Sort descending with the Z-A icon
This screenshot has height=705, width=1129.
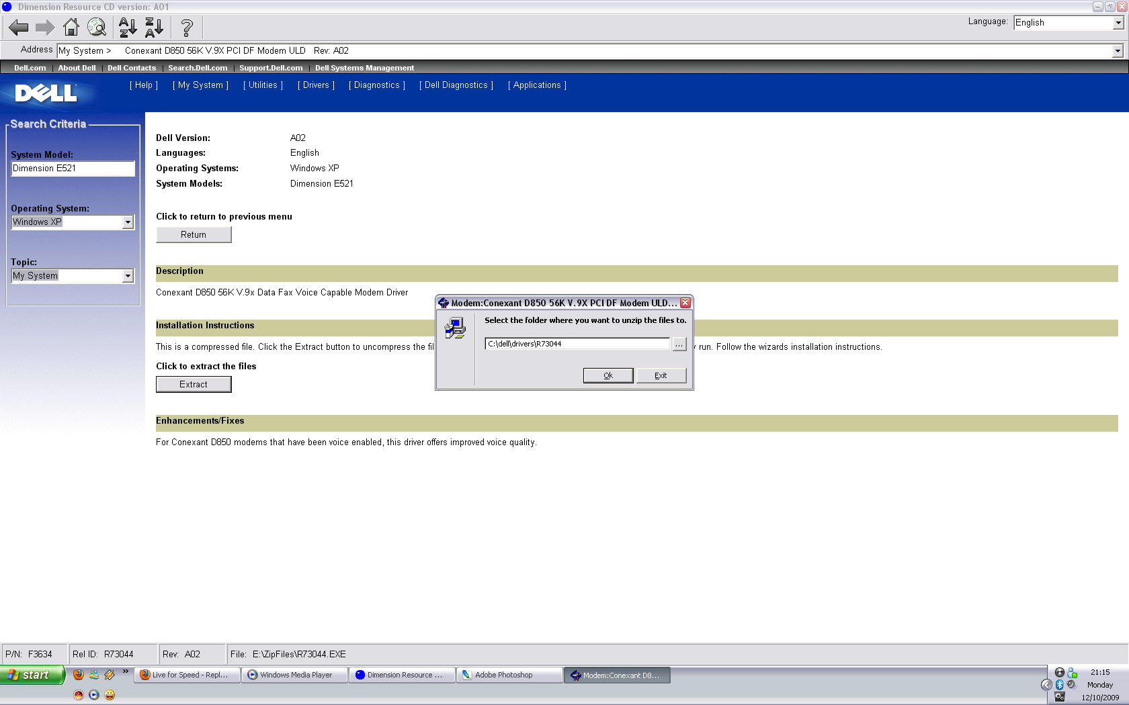[x=155, y=28]
